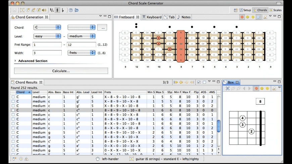Click the select-all checked box in Chord Results
Image resolution: width=292 pixels, height=164 pixels.
pos(199,82)
